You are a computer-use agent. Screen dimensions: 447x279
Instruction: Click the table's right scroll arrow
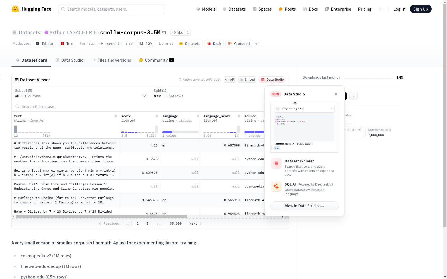[x=283, y=217]
